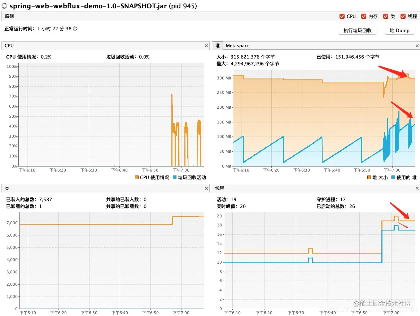The width and height of the screenshot is (420, 316).
Task: Close the 类 classes panel
Action: tap(206, 189)
